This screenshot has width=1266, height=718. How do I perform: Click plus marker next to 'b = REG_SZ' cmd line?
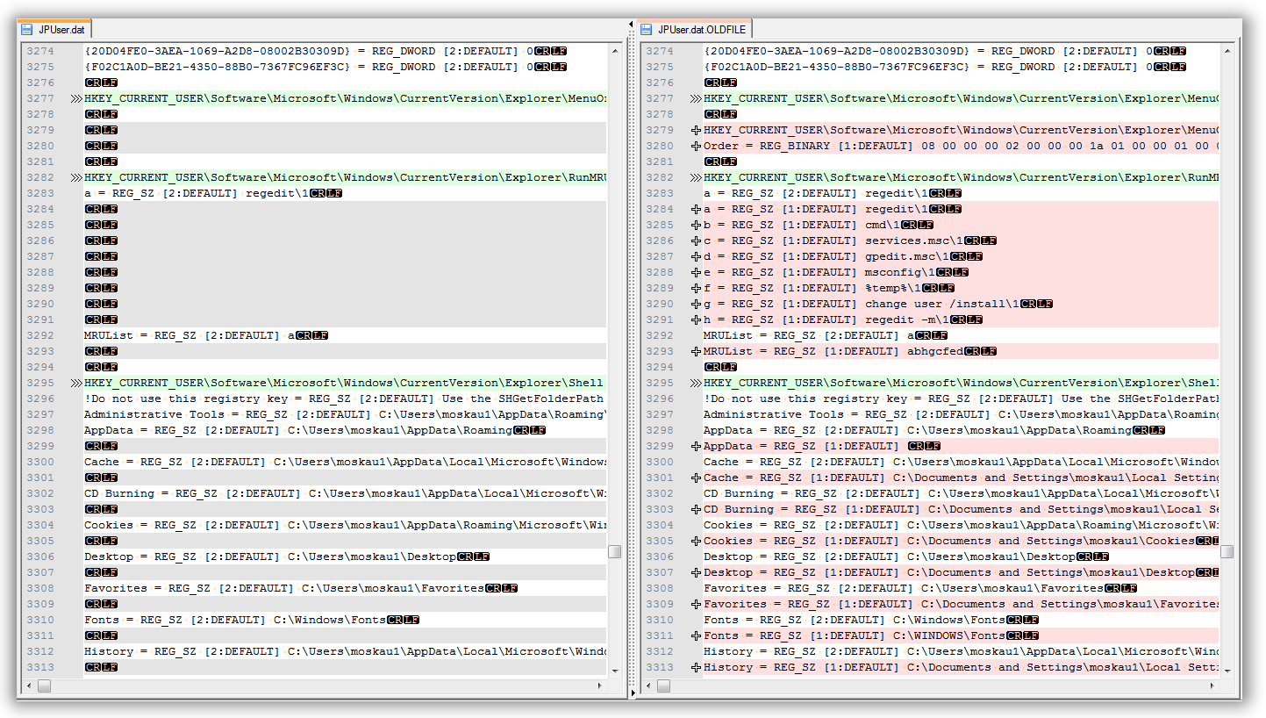click(696, 225)
